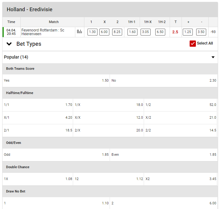This screenshot has height=209, width=219.
Task: Collapse Bet Types with chevron arrow
Action: tap(9, 44)
